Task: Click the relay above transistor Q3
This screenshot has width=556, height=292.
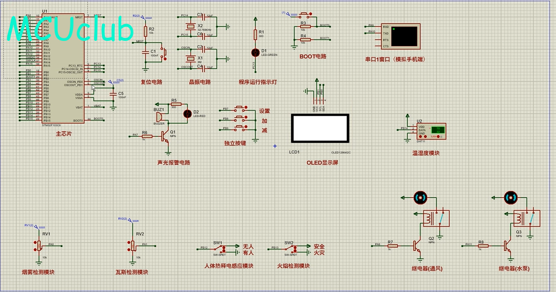Action: point(527,219)
